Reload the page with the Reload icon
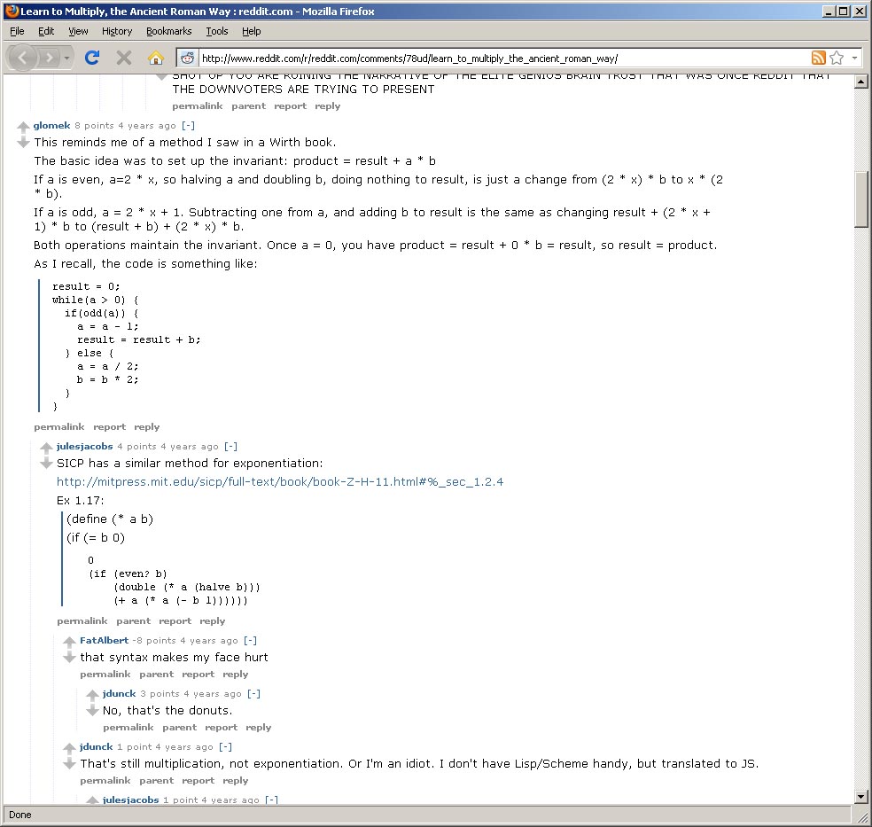The height and width of the screenshot is (827, 872). coord(92,58)
